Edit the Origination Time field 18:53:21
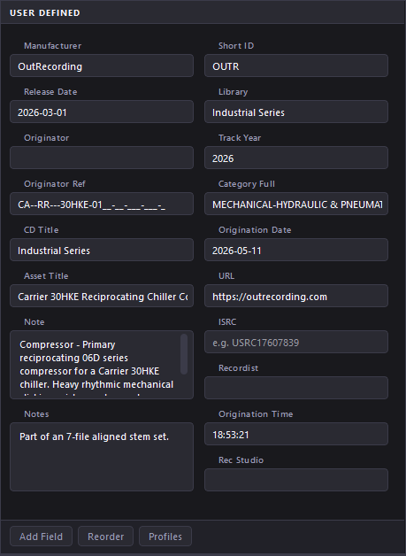 click(296, 434)
